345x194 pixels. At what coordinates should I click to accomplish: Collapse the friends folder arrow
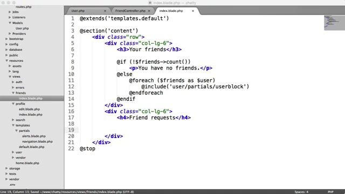coord(13,93)
